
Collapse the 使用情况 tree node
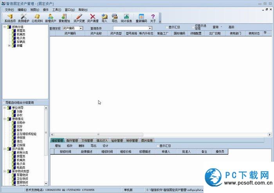coord(5,119)
